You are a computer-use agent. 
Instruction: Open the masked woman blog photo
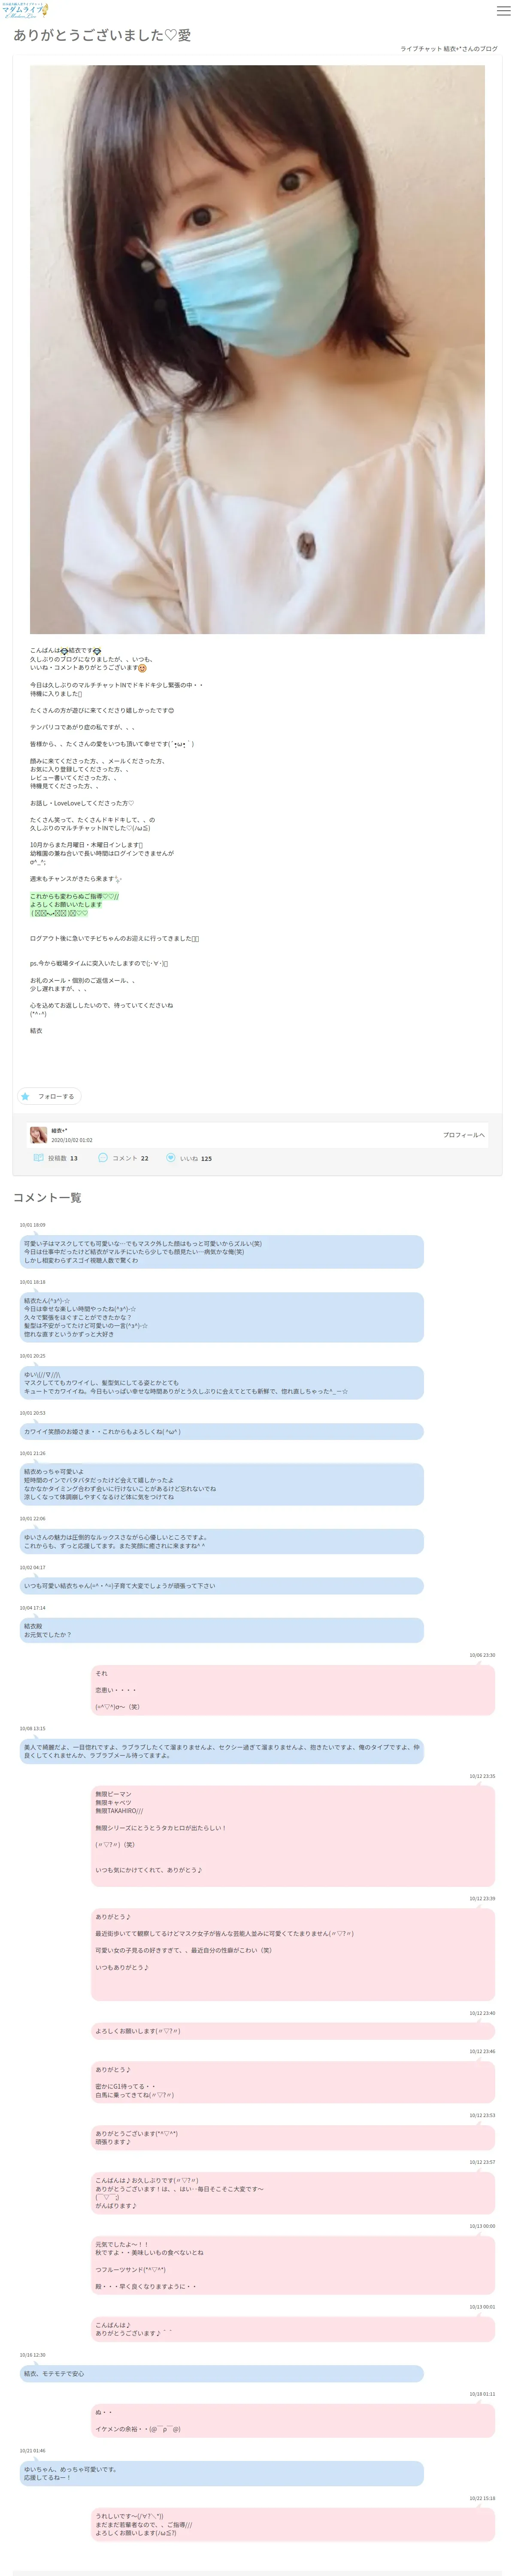click(x=257, y=350)
